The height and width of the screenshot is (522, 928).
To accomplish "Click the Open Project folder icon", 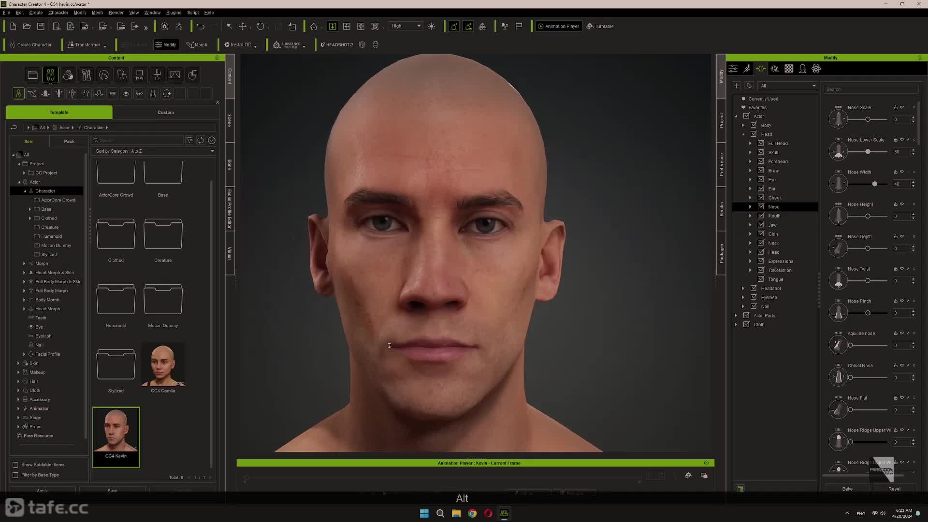I will point(27,26).
